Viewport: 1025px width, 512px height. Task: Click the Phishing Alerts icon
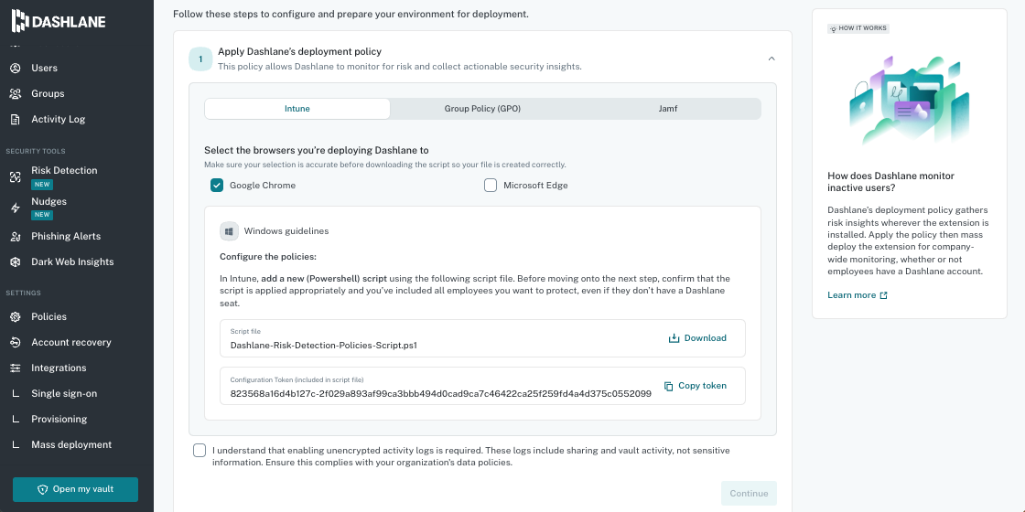(x=15, y=237)
